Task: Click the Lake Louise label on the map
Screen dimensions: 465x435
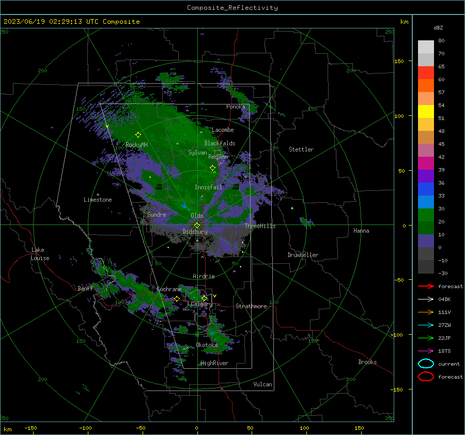Action: click(40, 254)
